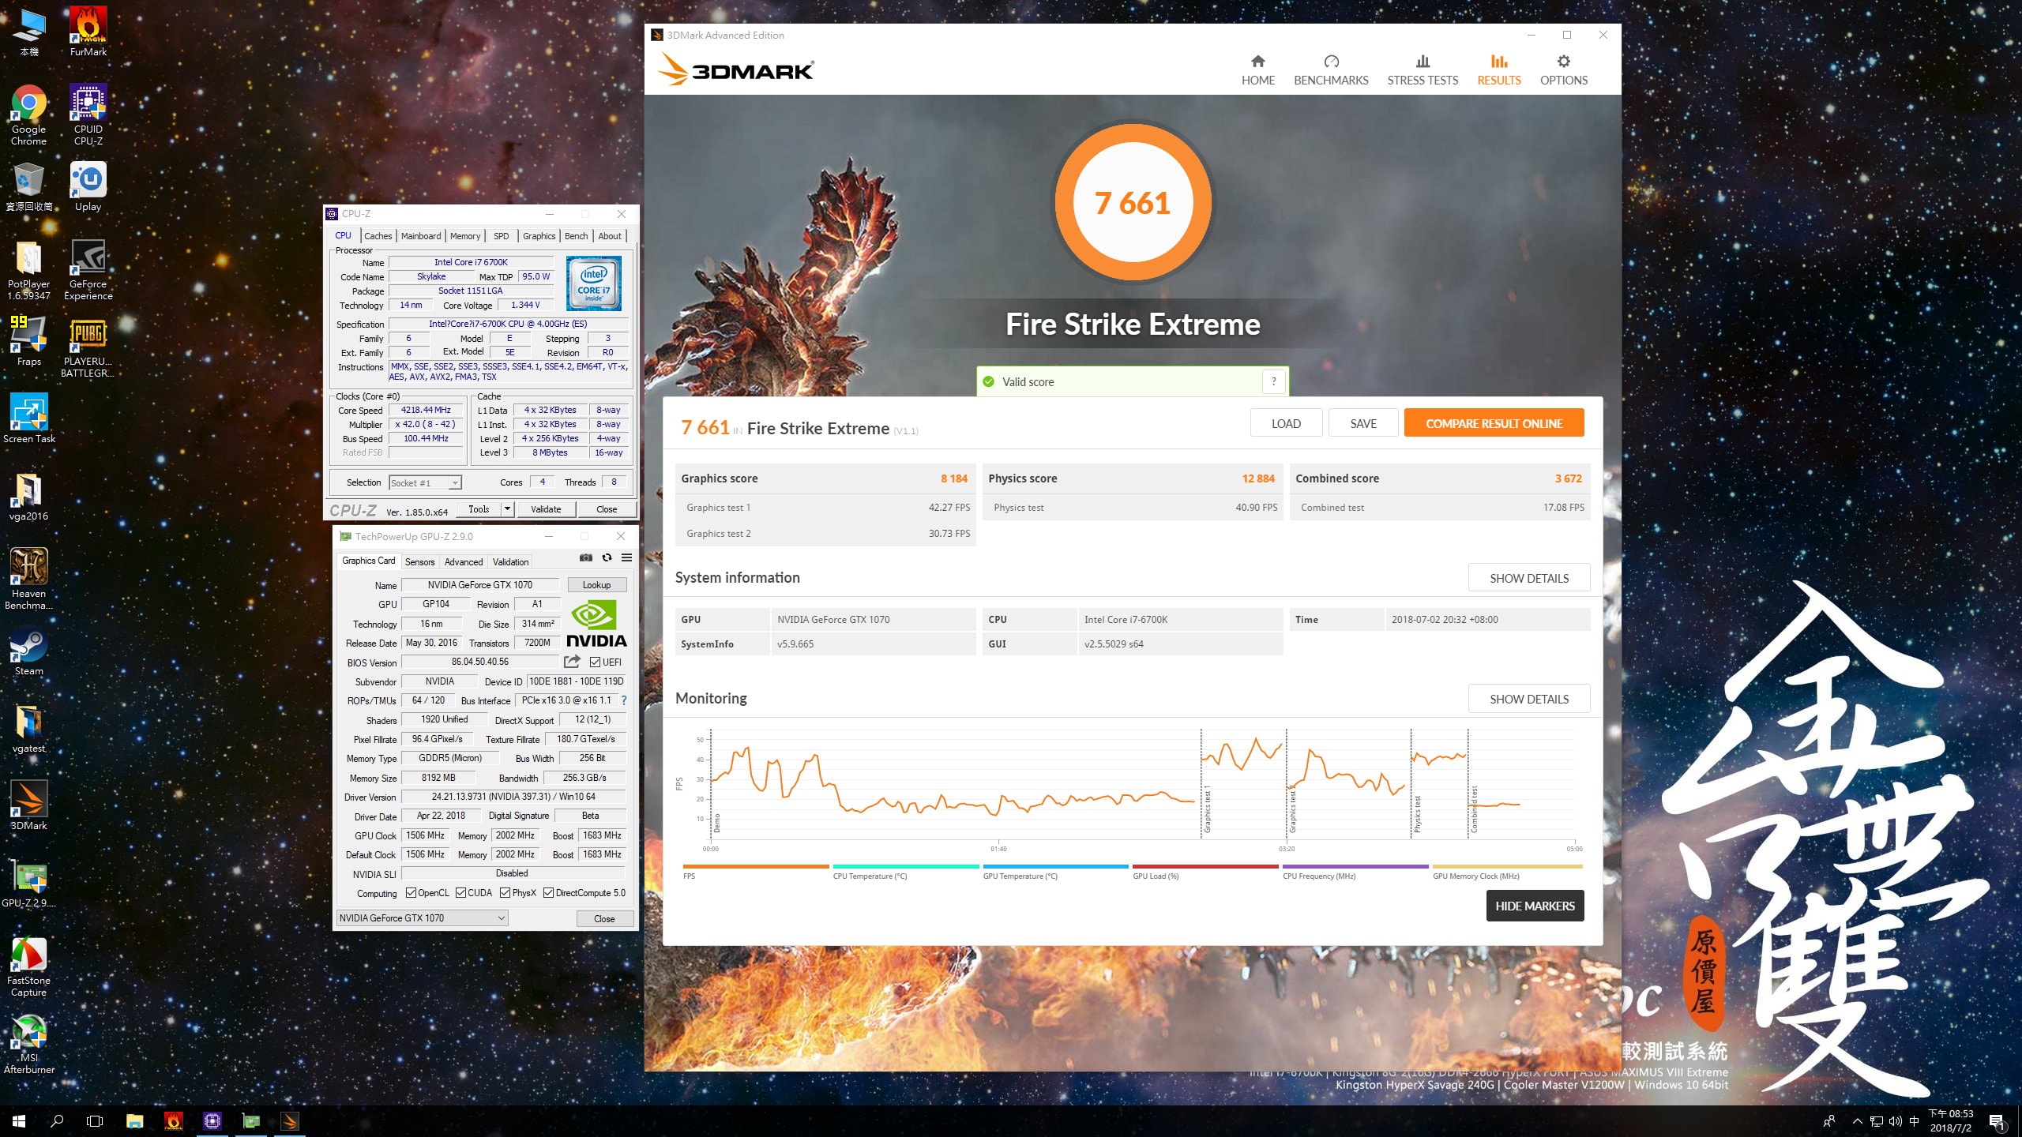The height and width of the screenshot is (1137, 2022).
Task: Show Monitoring details
Action: 1528,699
